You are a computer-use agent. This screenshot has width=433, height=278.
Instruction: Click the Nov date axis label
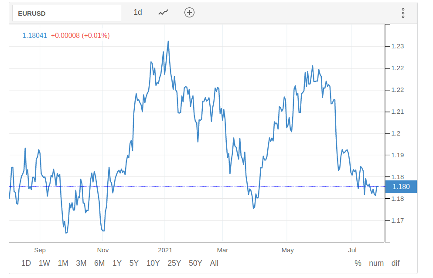pyautogui.click(x=103, y=250)
